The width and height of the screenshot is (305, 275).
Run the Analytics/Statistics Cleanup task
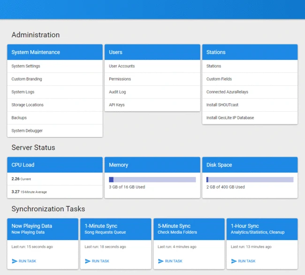pos(244,261)
